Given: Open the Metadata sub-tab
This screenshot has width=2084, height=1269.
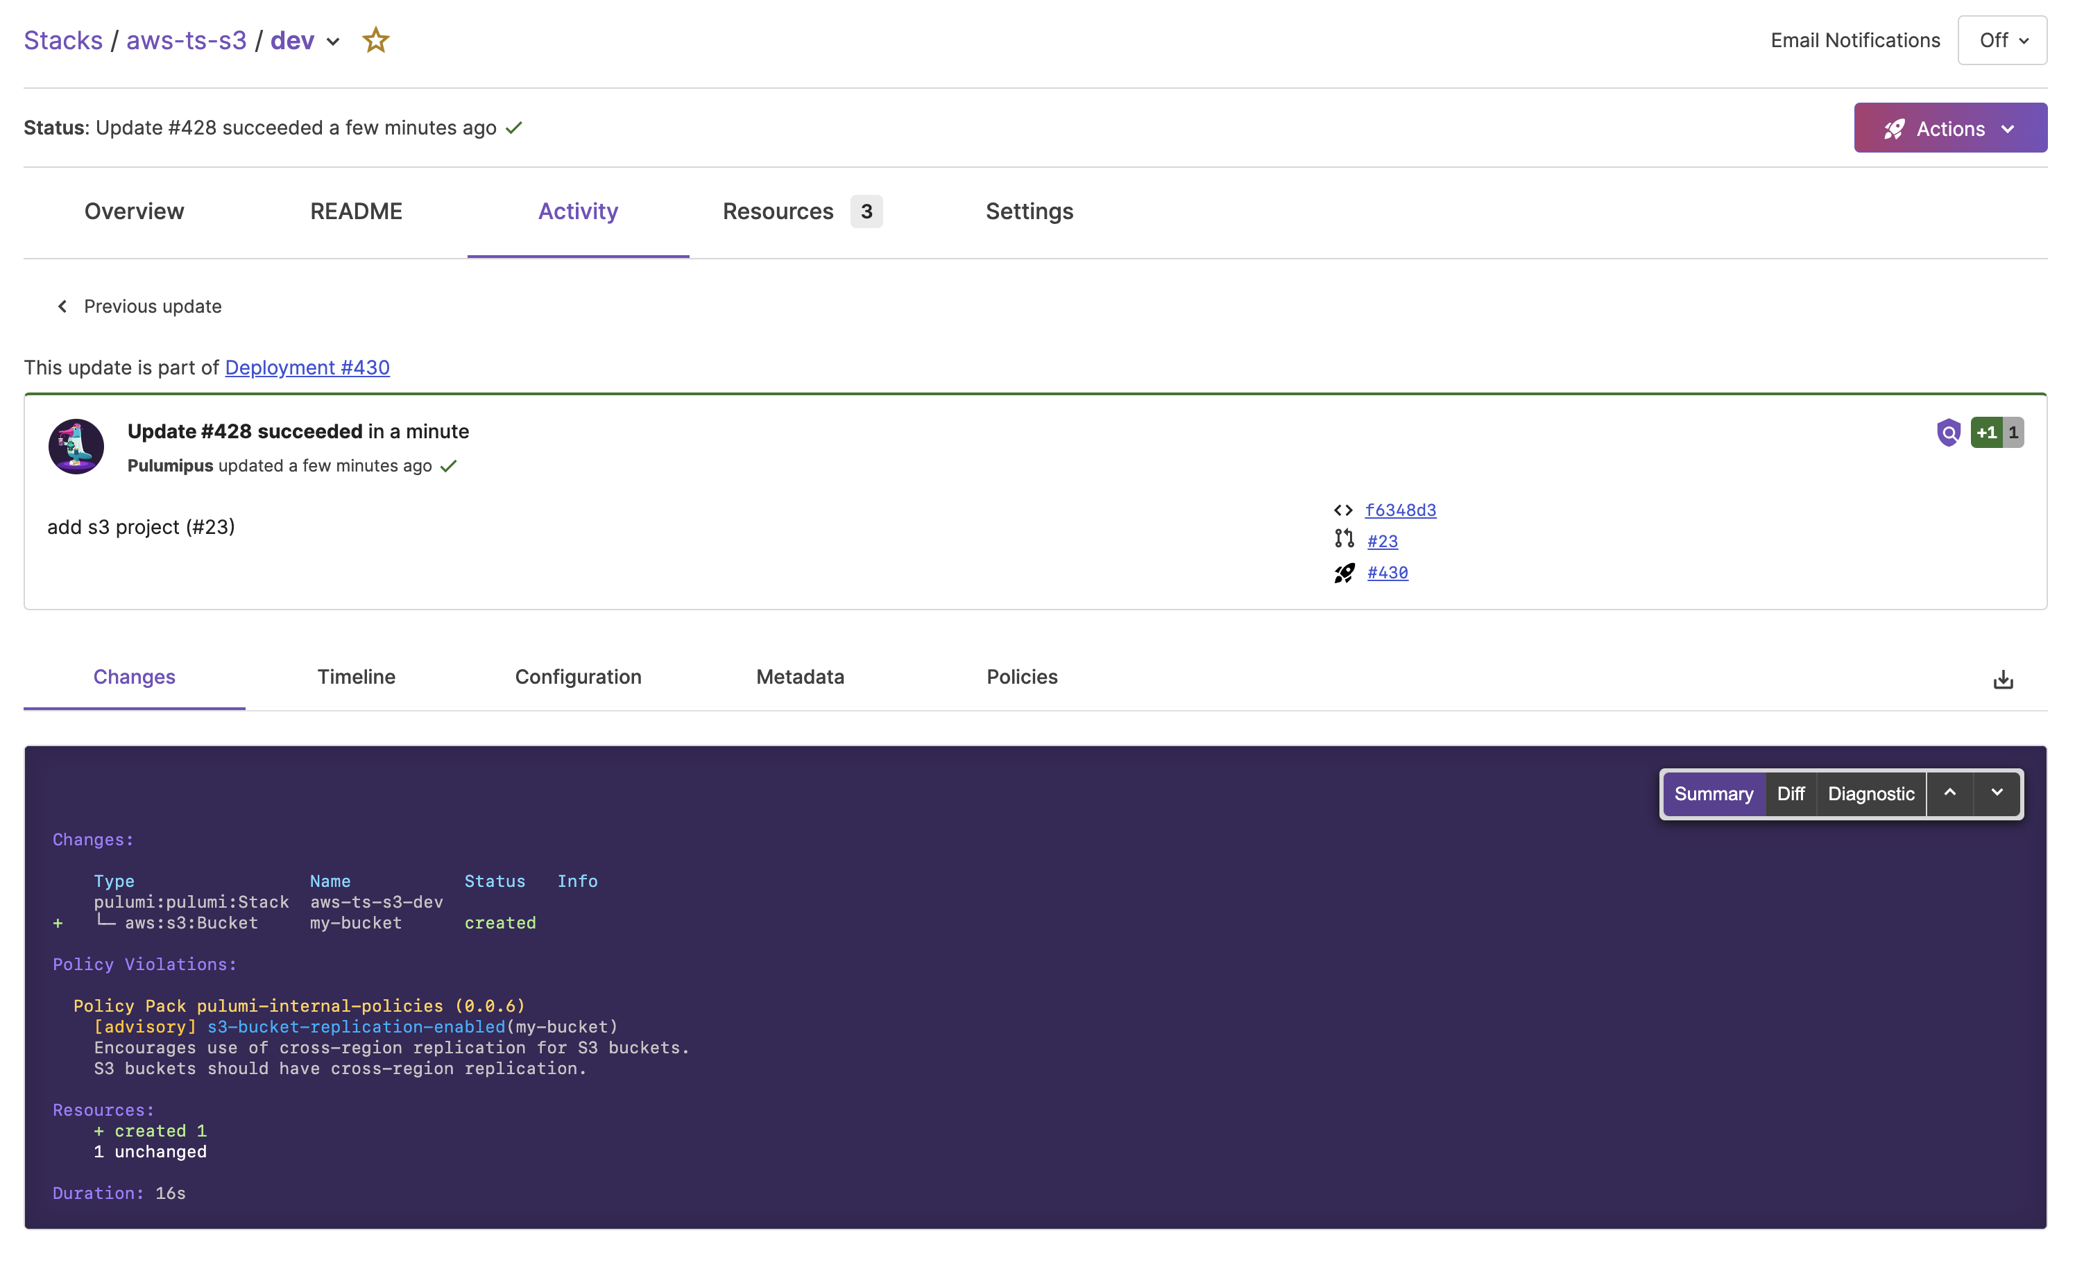Looking at the screenshot, I should 800,676.
